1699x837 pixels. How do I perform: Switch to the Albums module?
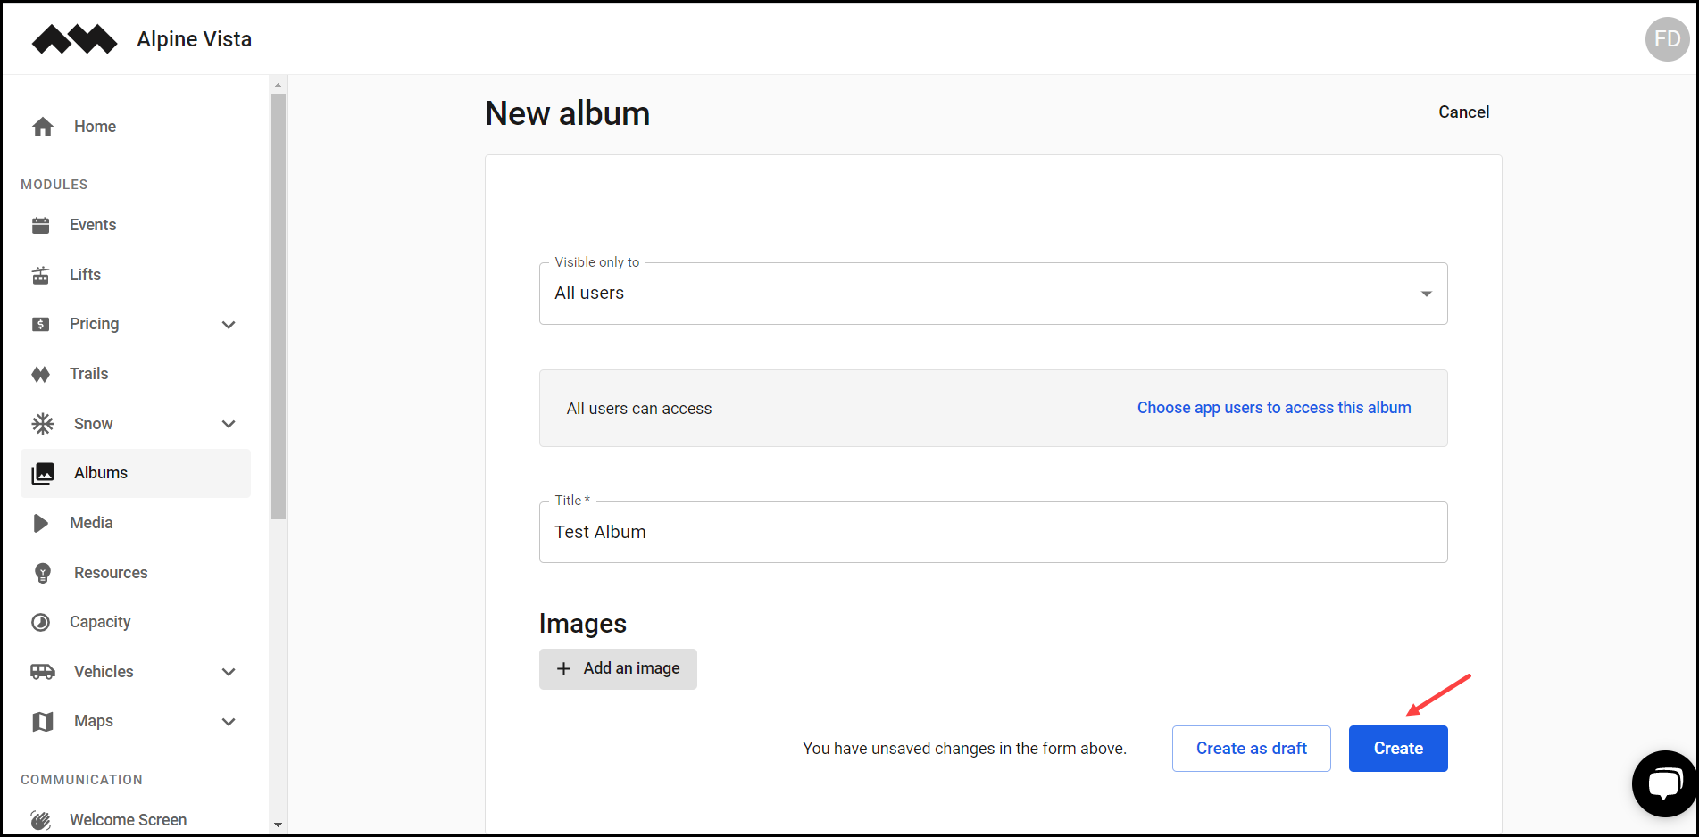click(x=100, y=472)
